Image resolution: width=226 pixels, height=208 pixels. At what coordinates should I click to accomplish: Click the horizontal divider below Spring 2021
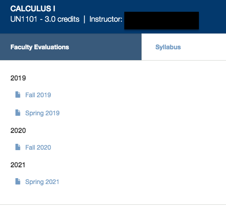click(113, 205)
